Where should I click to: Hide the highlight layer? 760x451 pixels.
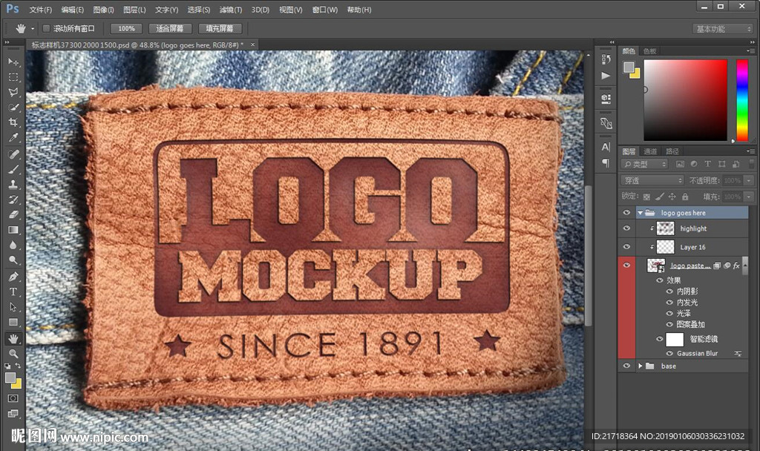point(627,228)
